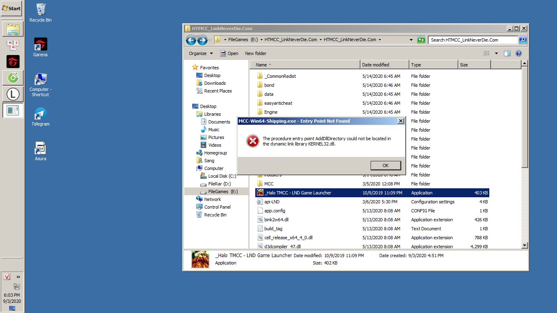Open the change-your-view dropdown arrow
This screenshot has width=557, height=313.
click(x=496, y=53)
